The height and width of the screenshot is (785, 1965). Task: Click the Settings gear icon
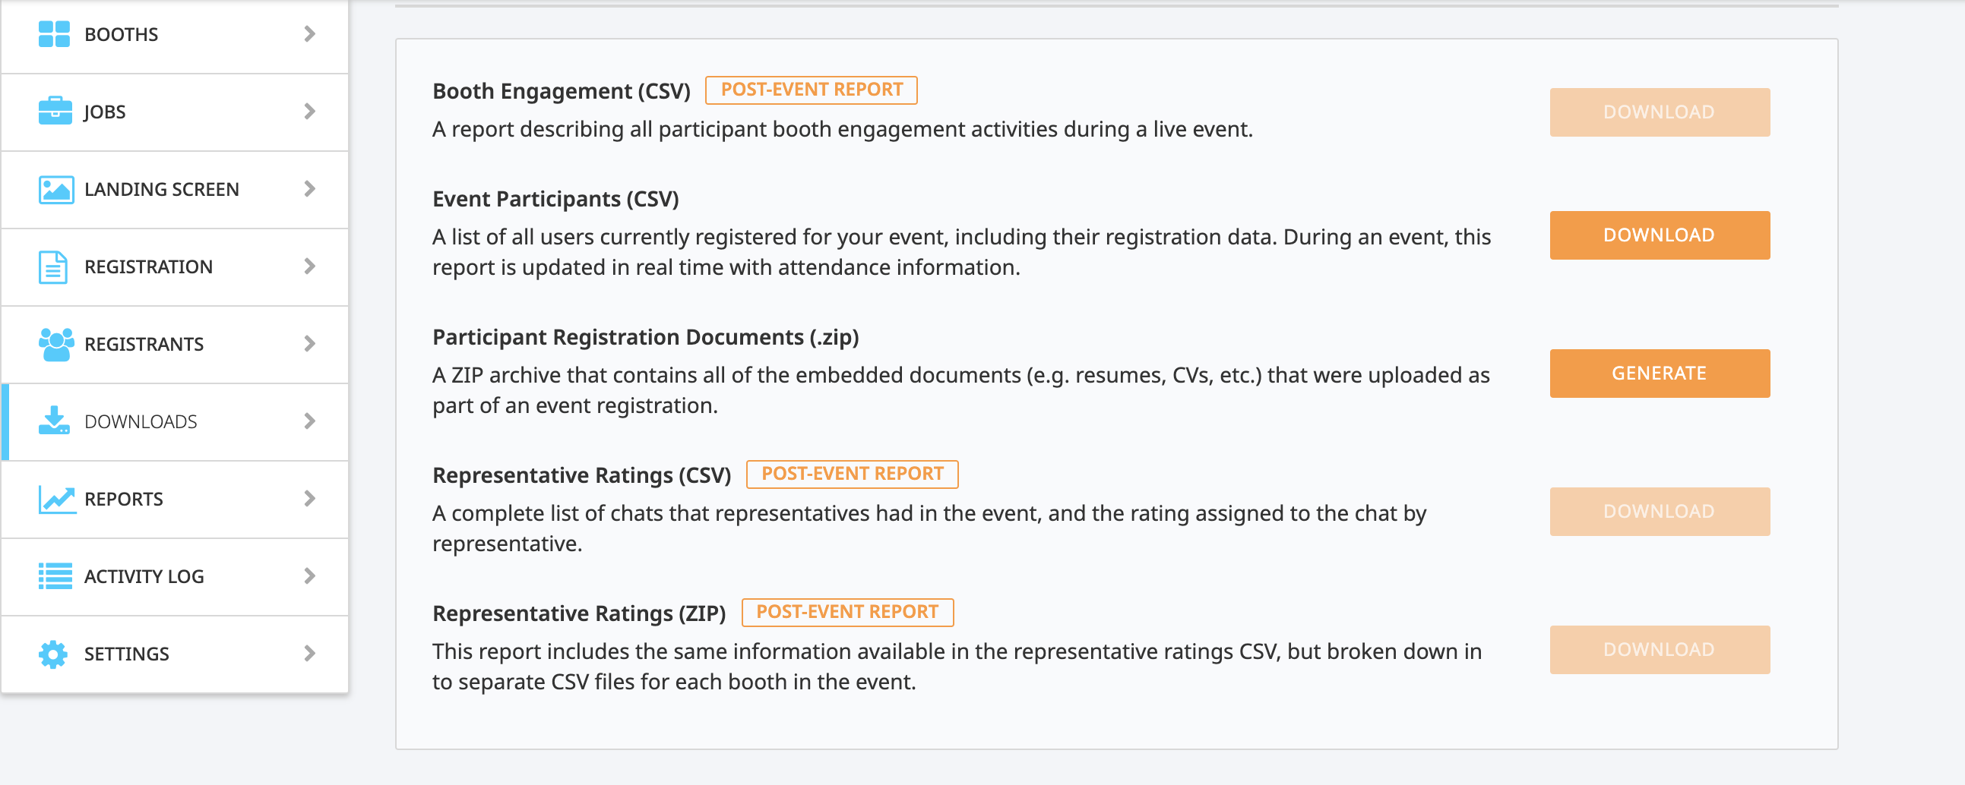click(53, 654)
